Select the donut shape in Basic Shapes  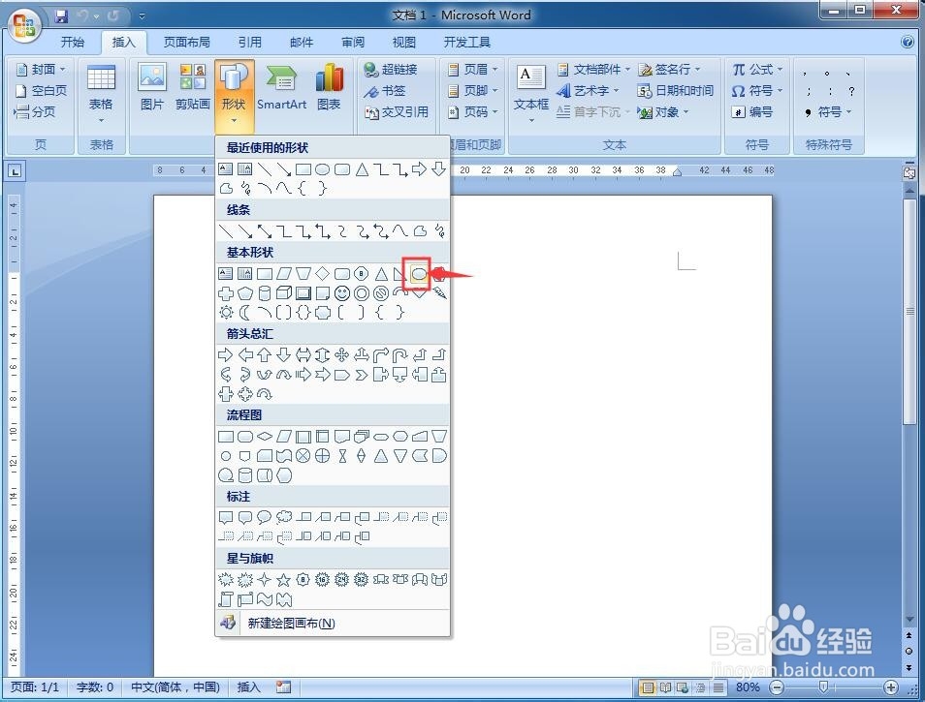pos(361,292)
